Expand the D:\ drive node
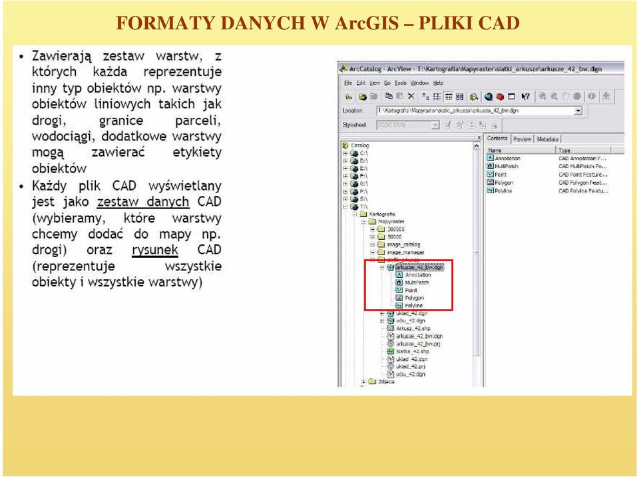The width and height of the screenshot is (639, 477). tap(345, 161)
